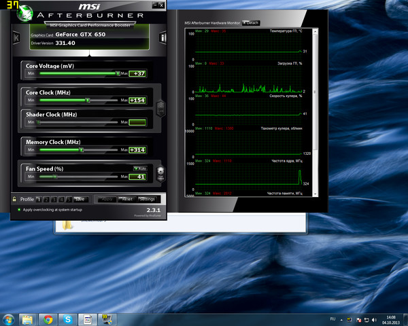
Task: Click the Fan Speed 41 value field
Action: pos(137,177)
